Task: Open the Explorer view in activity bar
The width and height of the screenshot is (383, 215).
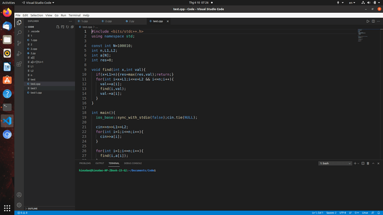Action: pyautogui.click(x=19, y=22)
